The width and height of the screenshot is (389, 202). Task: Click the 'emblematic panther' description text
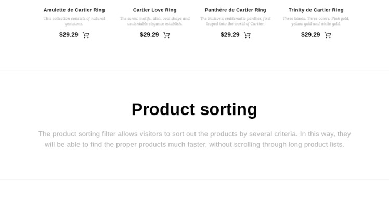(236, 21)
